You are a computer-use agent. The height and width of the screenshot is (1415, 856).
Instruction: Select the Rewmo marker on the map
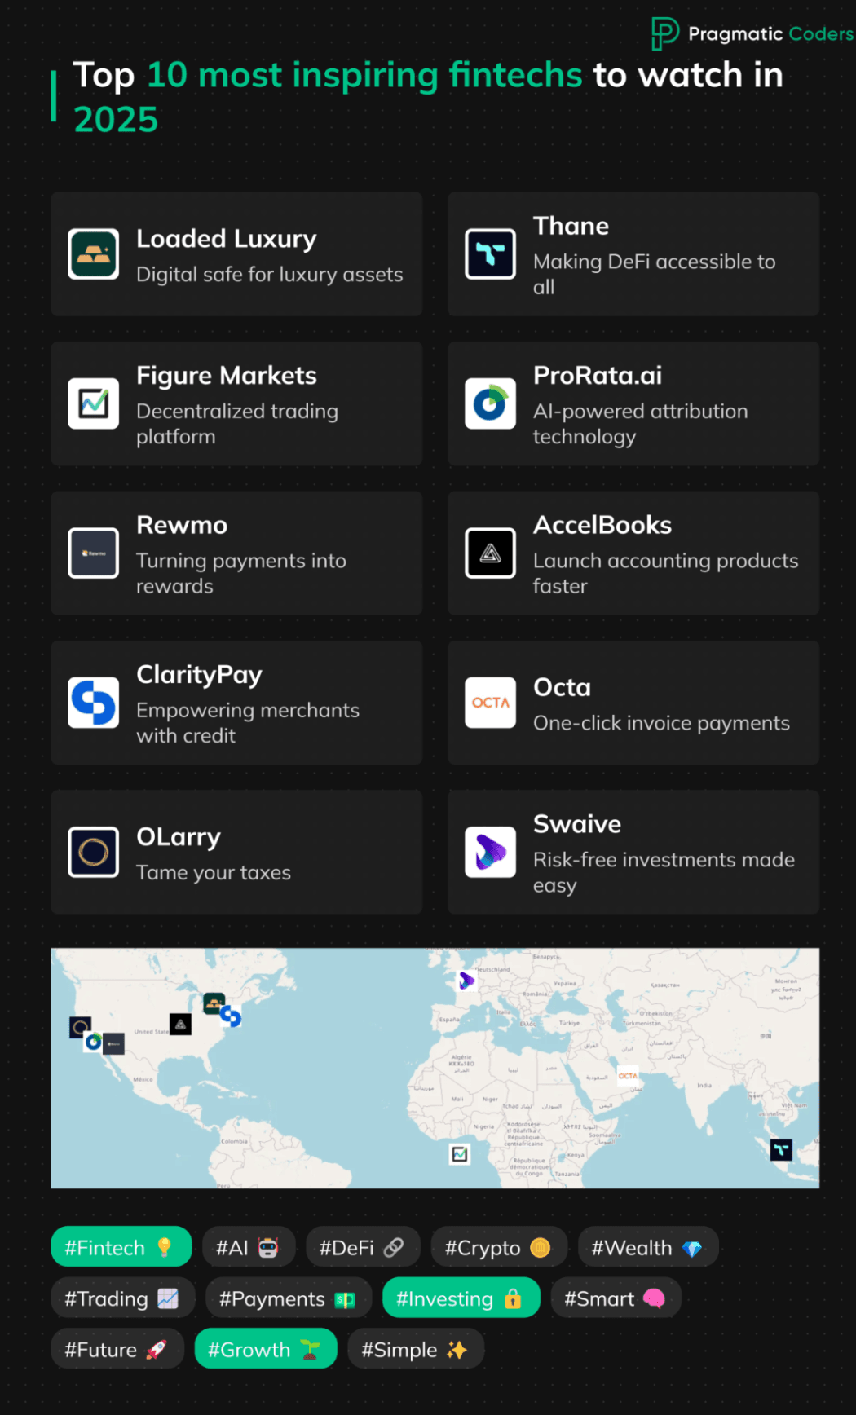tap(113, 1043)
